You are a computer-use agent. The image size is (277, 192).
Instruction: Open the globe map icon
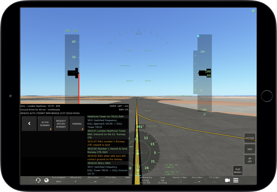[46, 180]
